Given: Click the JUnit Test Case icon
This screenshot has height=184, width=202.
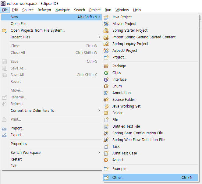Looking at the screenshot, I should pos(106,153).
